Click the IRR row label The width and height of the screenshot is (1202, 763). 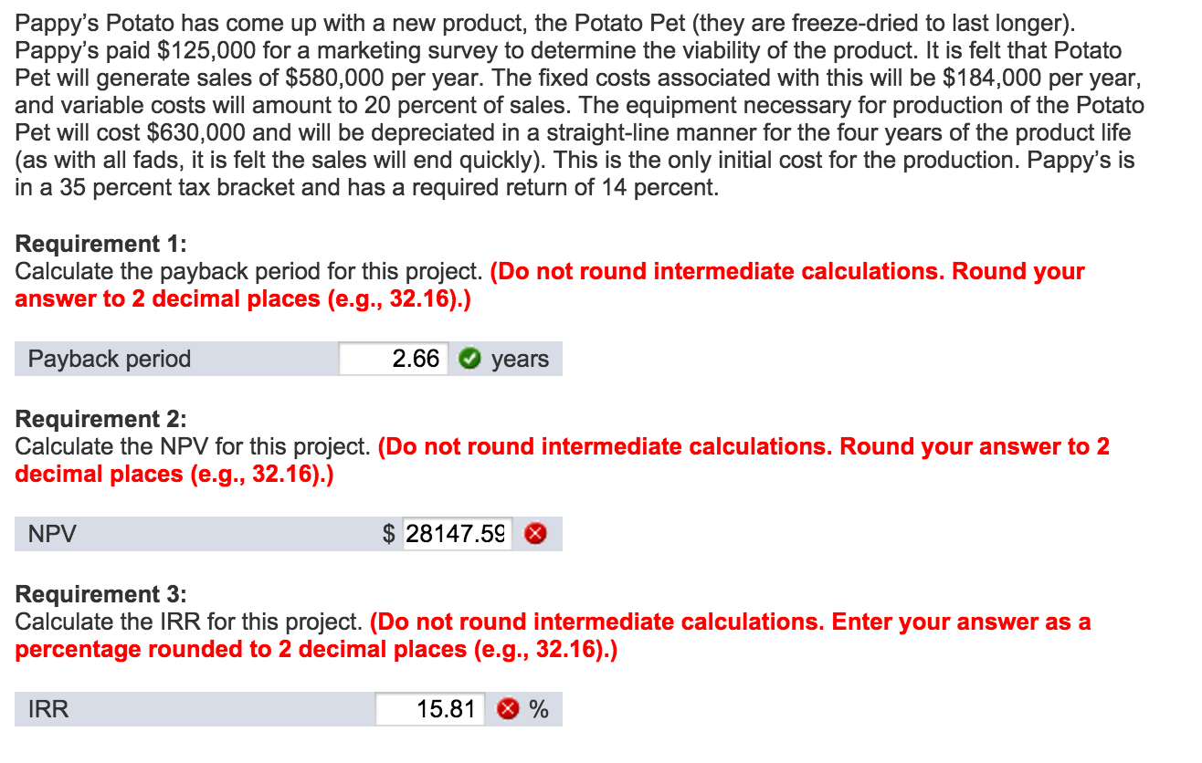[x=43, y=708]
